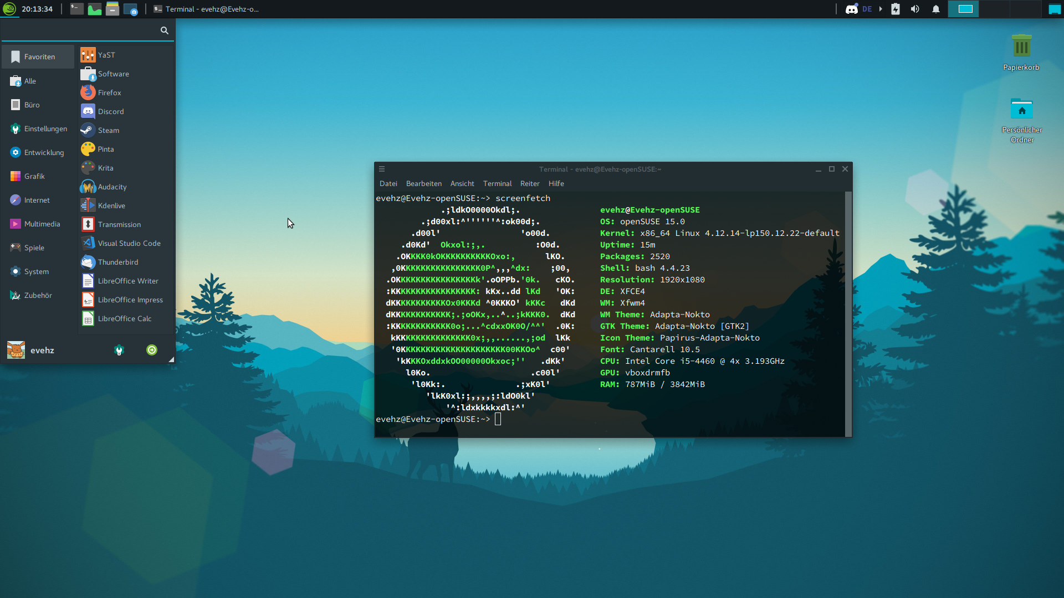Expand the hidden tray icons arrow
1064x598 pixels.
click(881, 9)
